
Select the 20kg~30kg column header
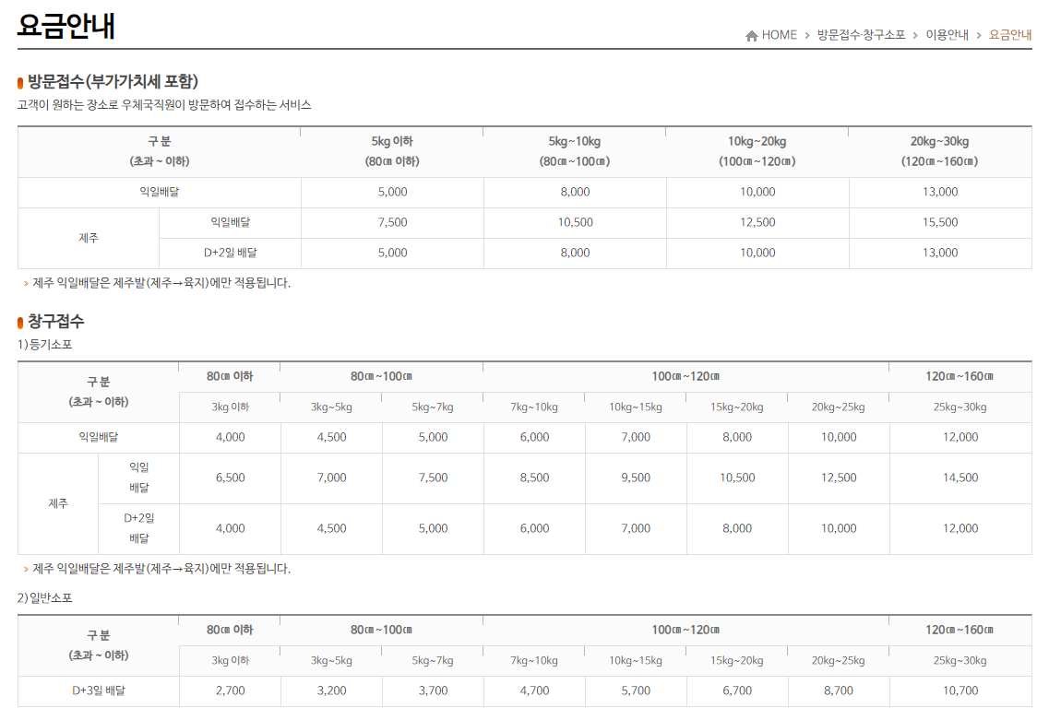(x=940, y=151)
